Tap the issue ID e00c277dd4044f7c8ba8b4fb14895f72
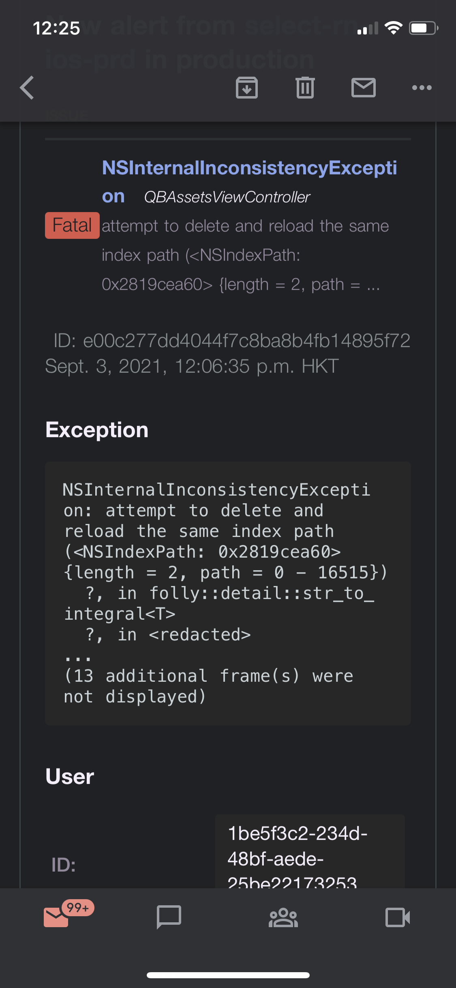Screen dimensions: 456x988 232,341
